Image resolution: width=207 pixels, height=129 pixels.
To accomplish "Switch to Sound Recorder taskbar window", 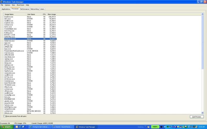I will (63, 127).
